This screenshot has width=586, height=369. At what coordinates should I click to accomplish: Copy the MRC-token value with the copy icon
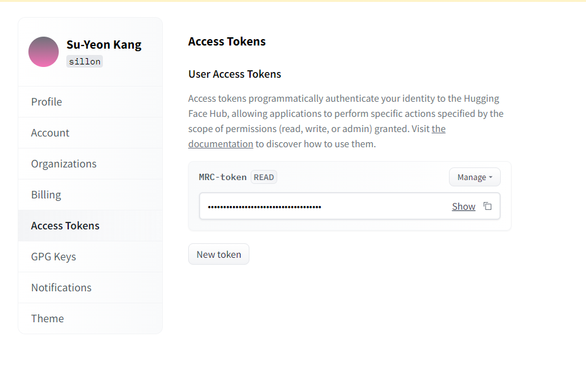coord(487,206)
